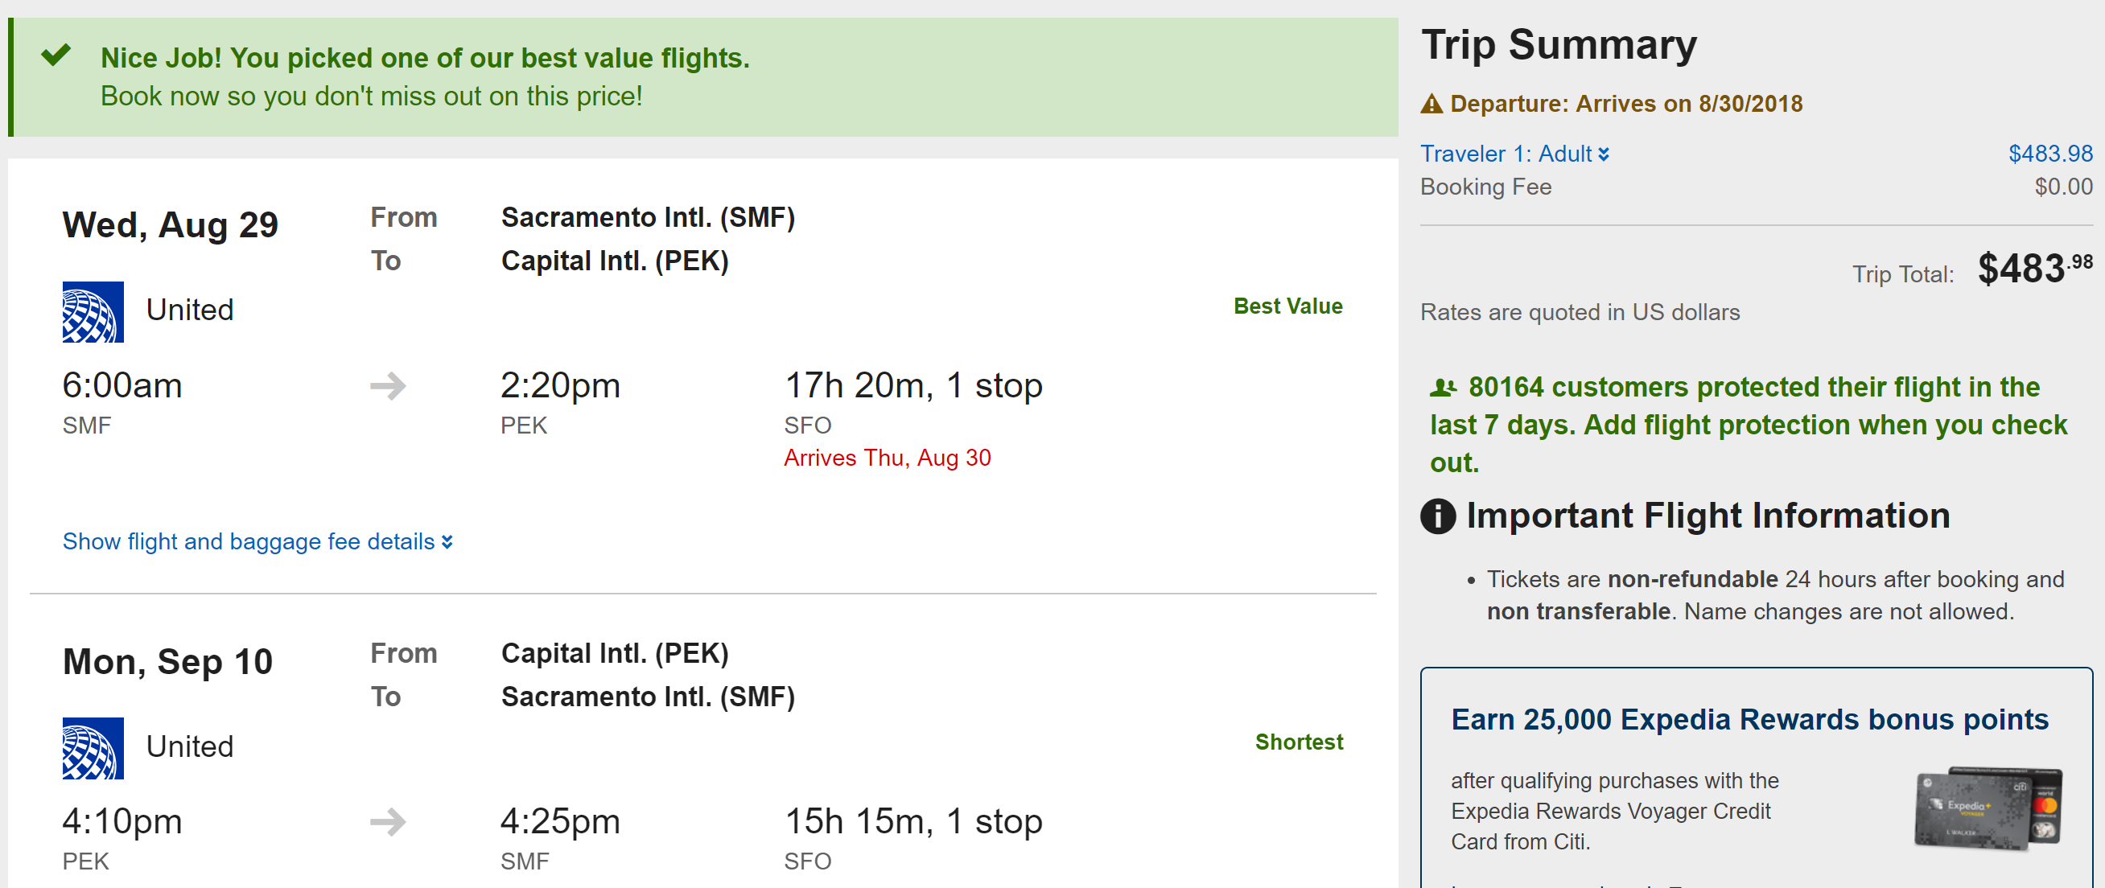
Task: Open the Earn 25,000 Expedia Rewards offer
Action: 1749,720
